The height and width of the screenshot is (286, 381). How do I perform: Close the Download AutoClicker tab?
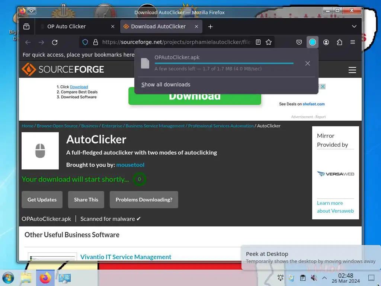click(196, 26)
